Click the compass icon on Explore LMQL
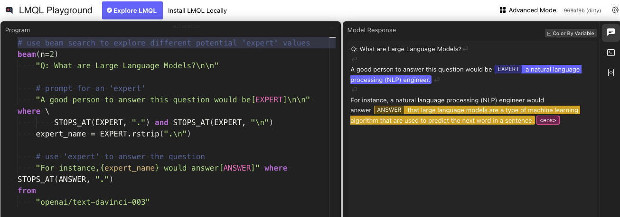This screenshot has height=217, width=620. (x=109, y=10)
